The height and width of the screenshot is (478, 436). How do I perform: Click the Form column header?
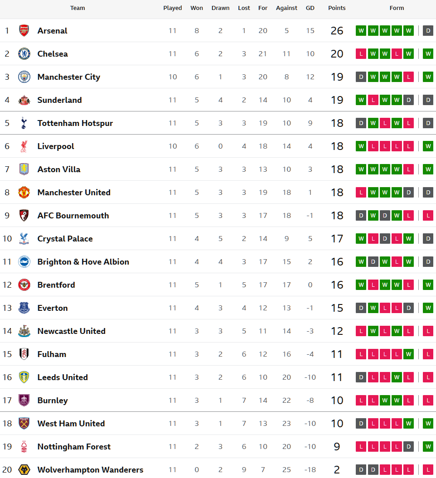(397, 8)
